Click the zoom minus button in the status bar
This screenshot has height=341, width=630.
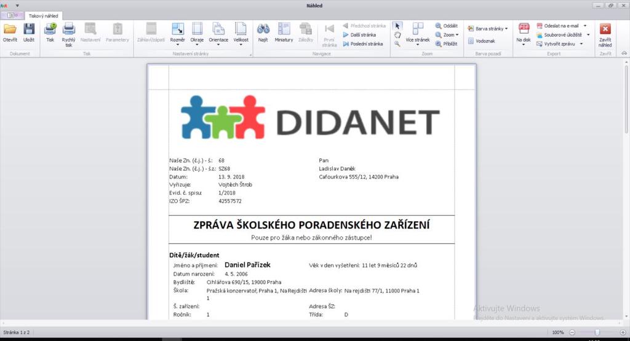tap(572, 332)
